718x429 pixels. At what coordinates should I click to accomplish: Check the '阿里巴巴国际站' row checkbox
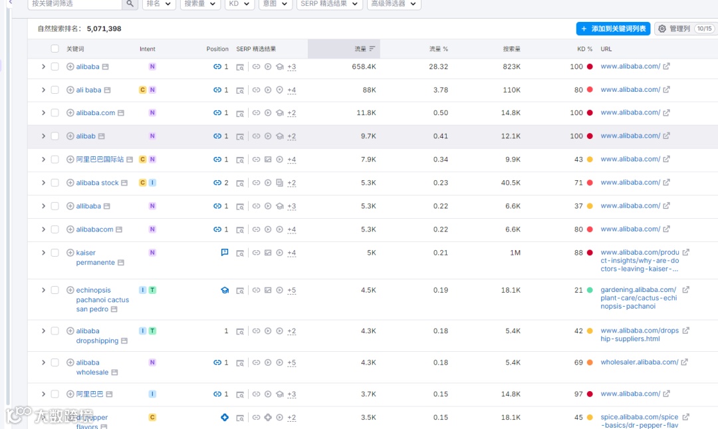click(55, 160)
